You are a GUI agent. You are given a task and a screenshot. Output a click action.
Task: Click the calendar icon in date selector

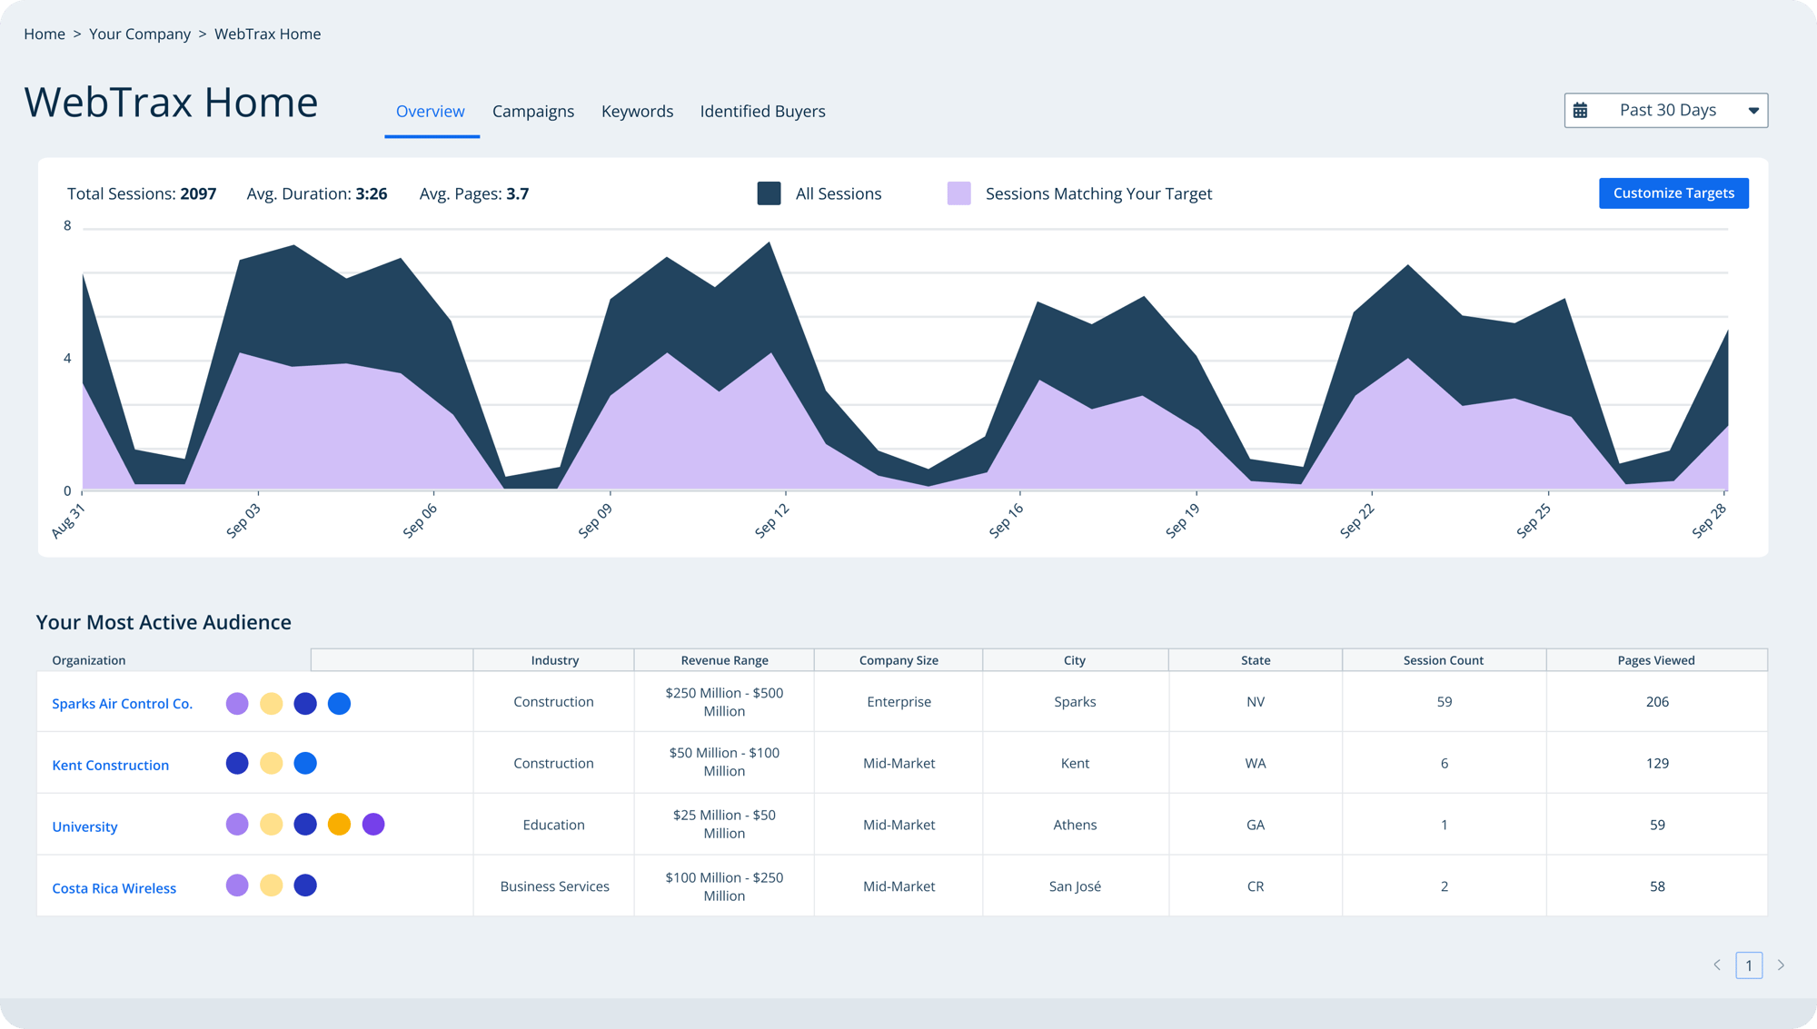tap(1580, 110)
